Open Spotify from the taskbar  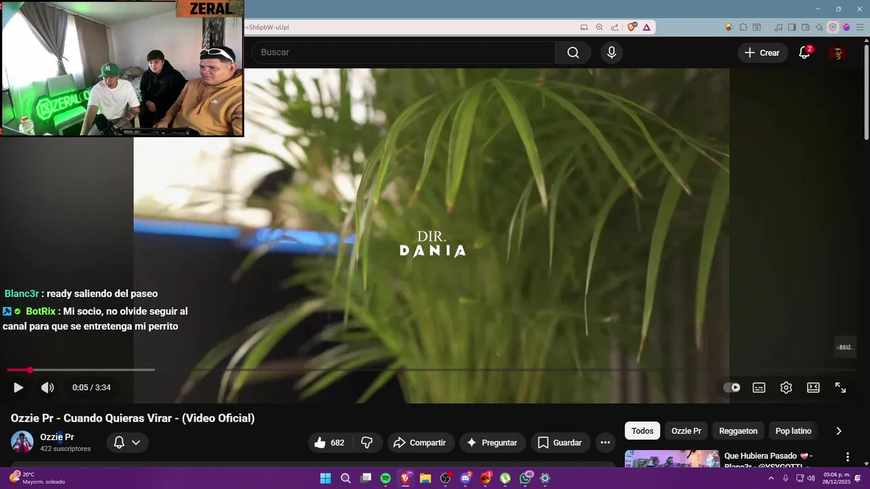pos(385,478)
